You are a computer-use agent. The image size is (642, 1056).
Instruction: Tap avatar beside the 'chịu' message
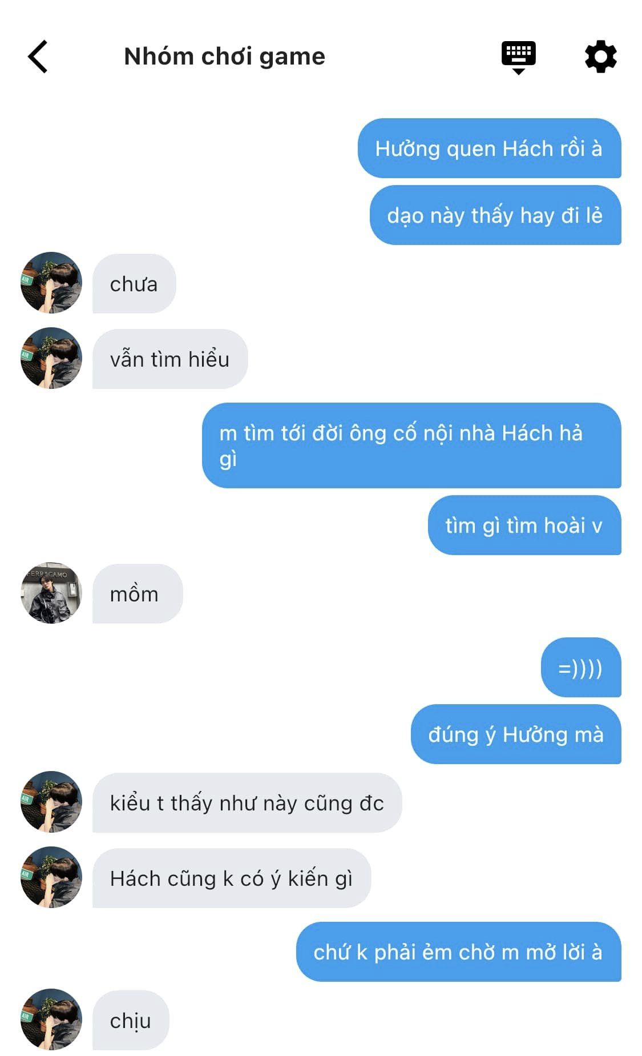(51, 1019)
